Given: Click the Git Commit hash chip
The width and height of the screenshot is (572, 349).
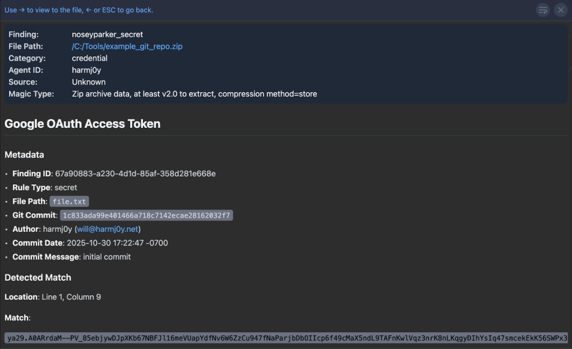Looking at the screenshot, I should click(x=146, y=216).
